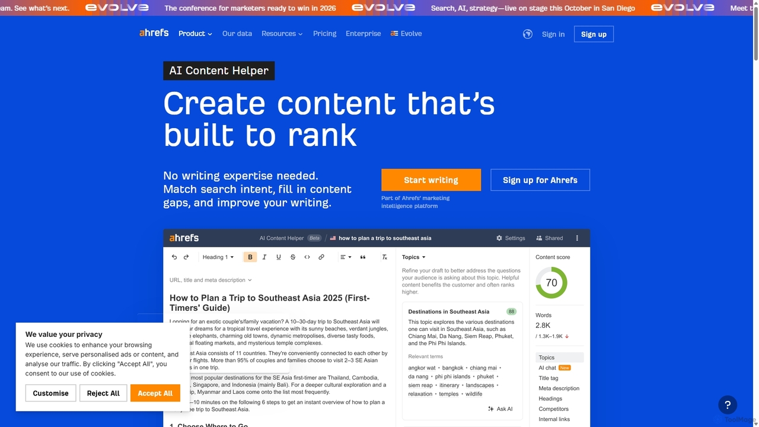Select Topics in the side menu
The height and width of the screenshot is (427, 759).
pyautogui.click(x=560, y=358)
